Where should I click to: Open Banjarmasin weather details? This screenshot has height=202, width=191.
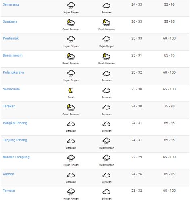coord(12,55)
